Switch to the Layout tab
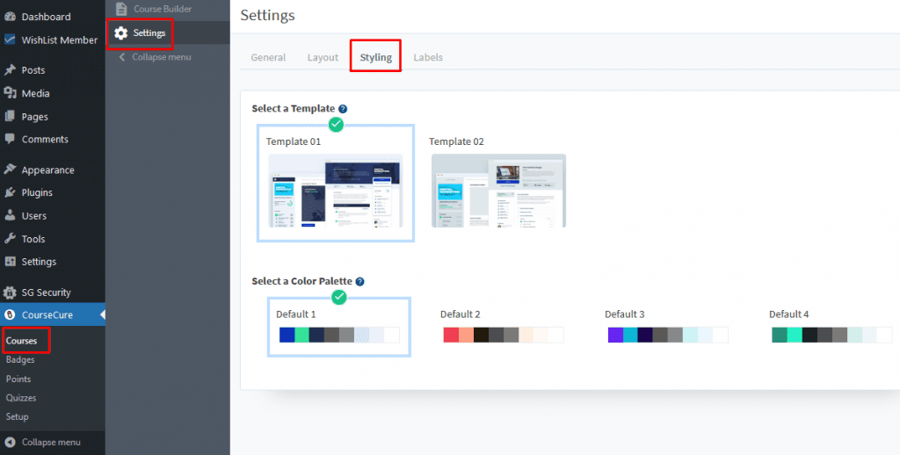Screen dimensions: 900x455 point(323,57)
